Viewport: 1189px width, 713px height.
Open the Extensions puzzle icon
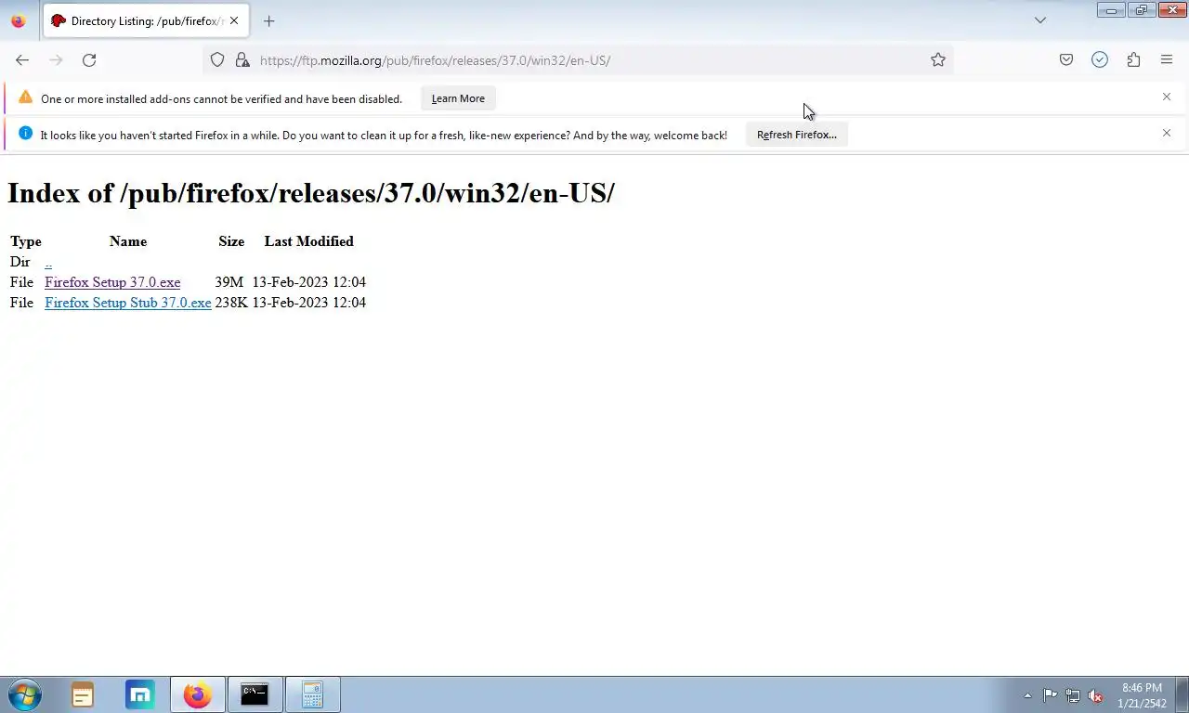pyautogui.click(x=1133, y=60)
